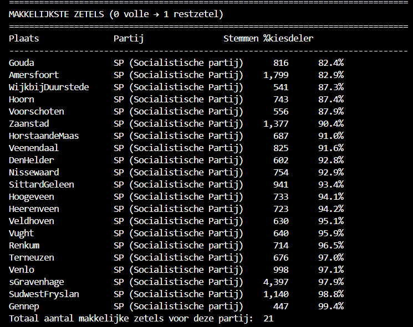Click the percentage 99.4%

[x=331, y=307]
